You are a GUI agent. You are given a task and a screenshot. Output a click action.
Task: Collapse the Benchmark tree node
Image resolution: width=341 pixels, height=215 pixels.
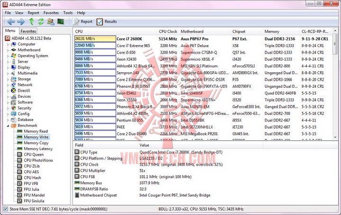(x=8, y=126)
